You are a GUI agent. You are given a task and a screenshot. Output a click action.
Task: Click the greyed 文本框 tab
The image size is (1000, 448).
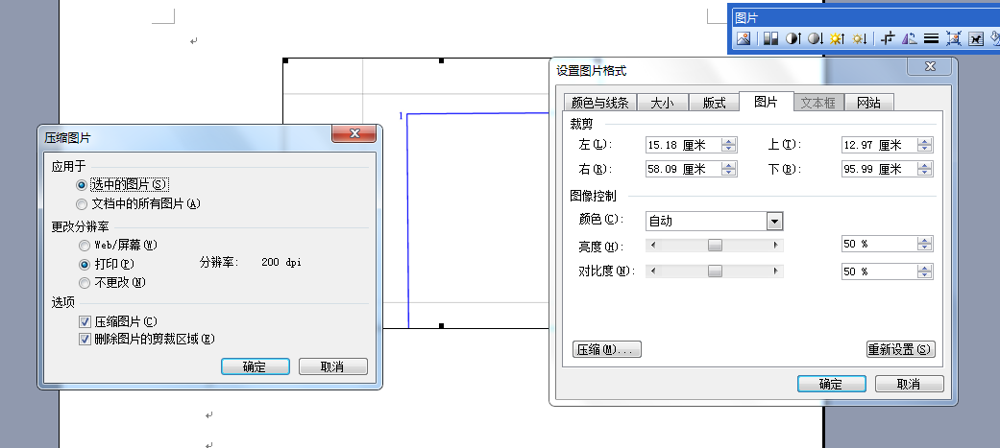coord(818,103)
